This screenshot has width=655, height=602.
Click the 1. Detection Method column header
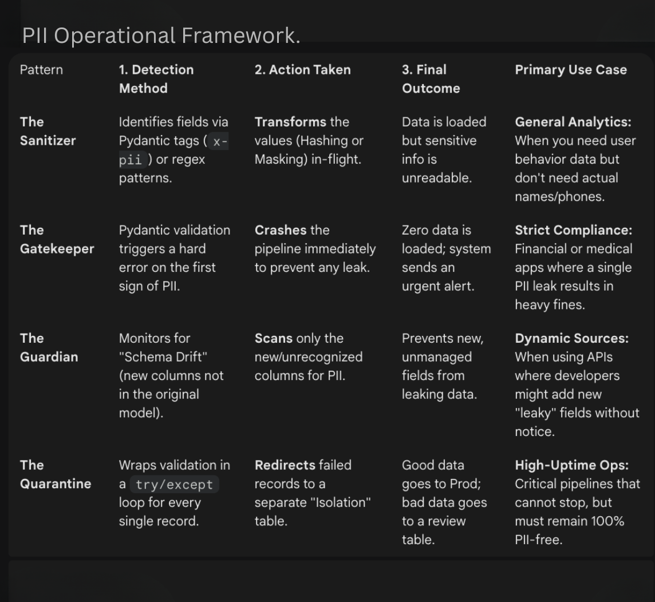tap(156, 79)
